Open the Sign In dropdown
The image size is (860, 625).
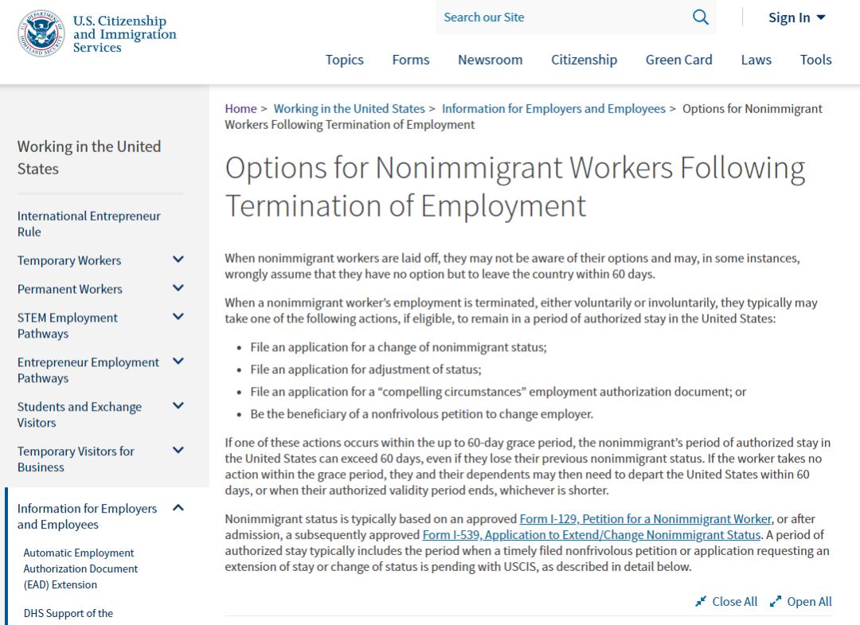click(x=796, y=18)
